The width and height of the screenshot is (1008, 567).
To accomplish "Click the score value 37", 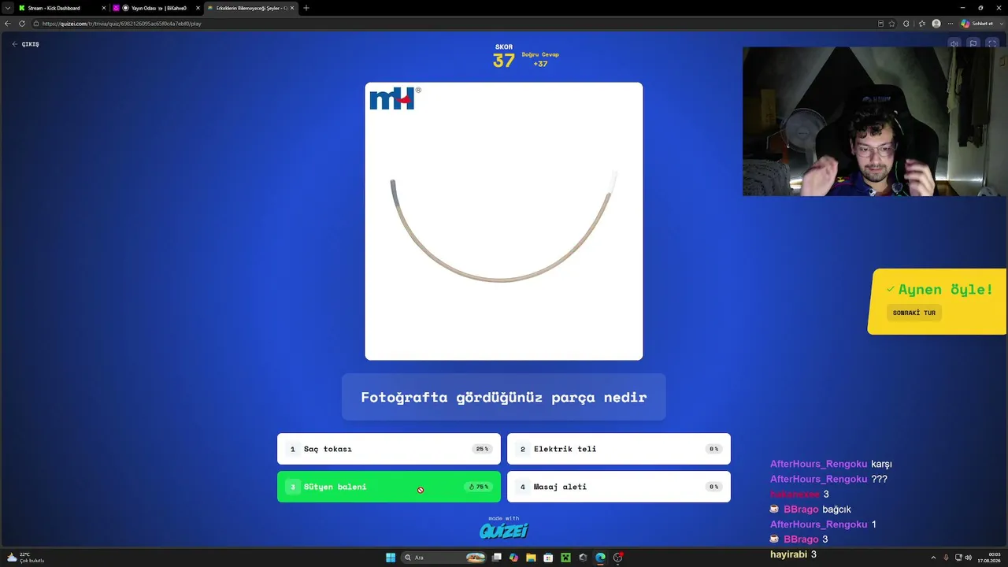I will tap(504, 61).
